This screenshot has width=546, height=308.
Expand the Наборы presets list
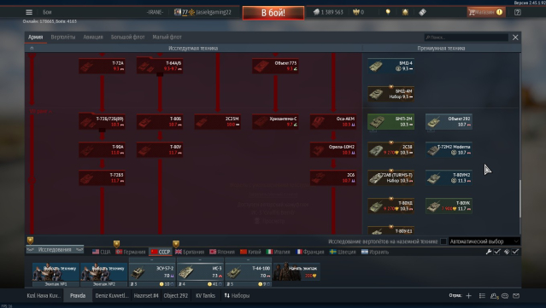pos(237,296)
